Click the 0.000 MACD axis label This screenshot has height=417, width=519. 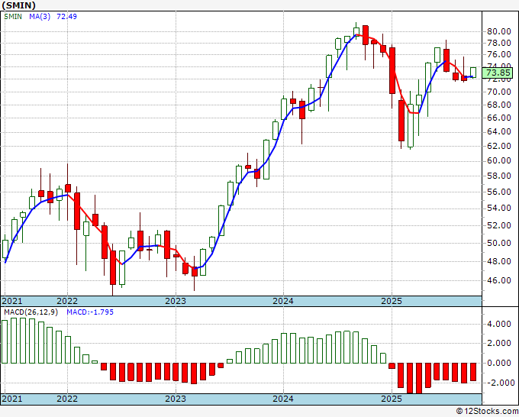point(499,363)
